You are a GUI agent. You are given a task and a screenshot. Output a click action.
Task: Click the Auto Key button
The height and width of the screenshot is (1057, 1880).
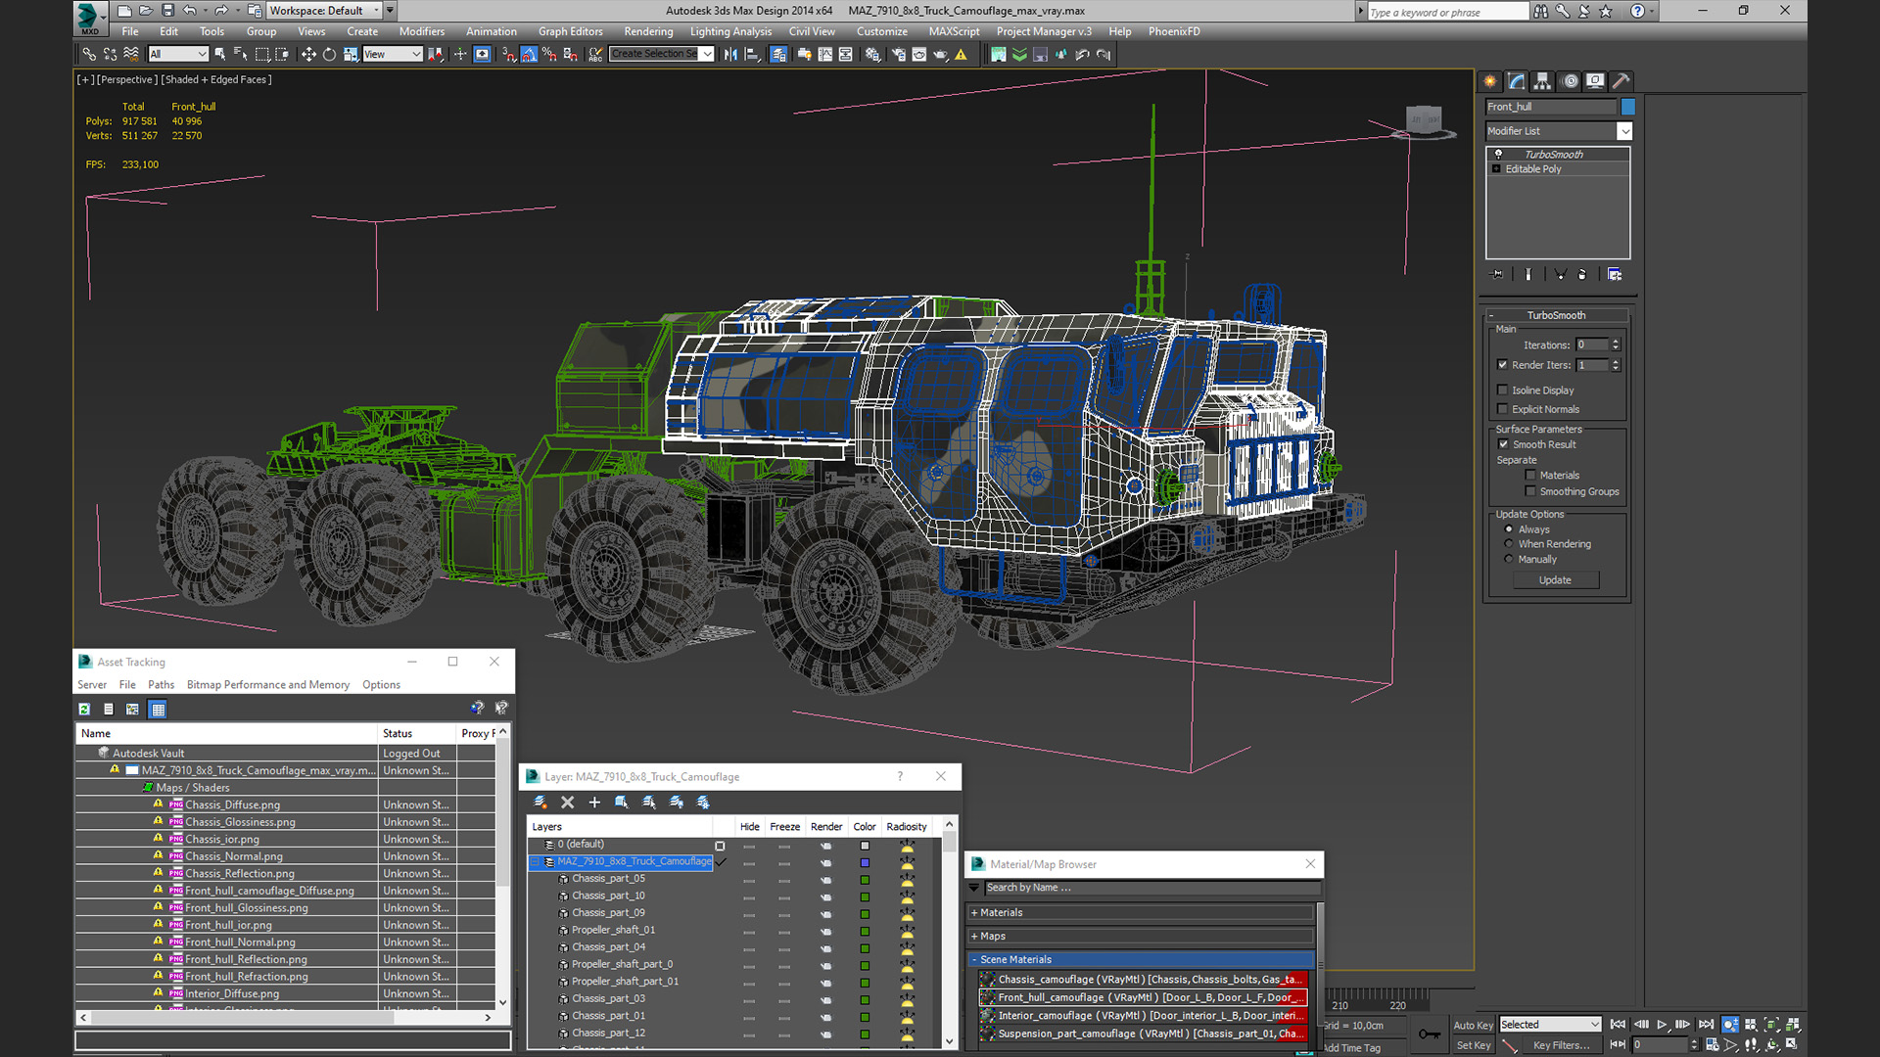(x=1473, y=1026)
